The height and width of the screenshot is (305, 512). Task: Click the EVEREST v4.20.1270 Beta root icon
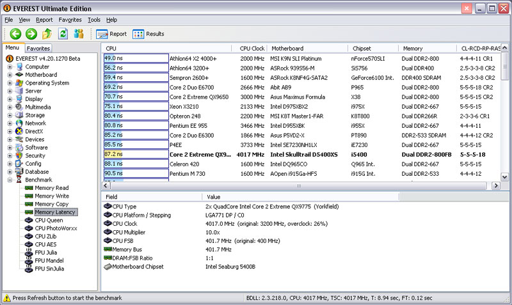point(10,58)
